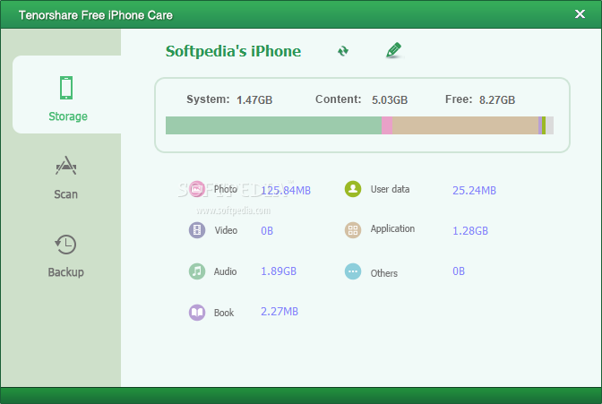
Task: Click the purple Book icon
Action: click(197, 313)
